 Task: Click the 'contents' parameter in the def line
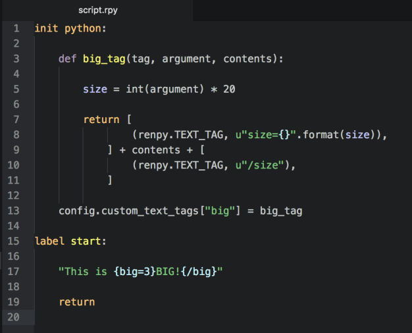(x=250, y=59)
